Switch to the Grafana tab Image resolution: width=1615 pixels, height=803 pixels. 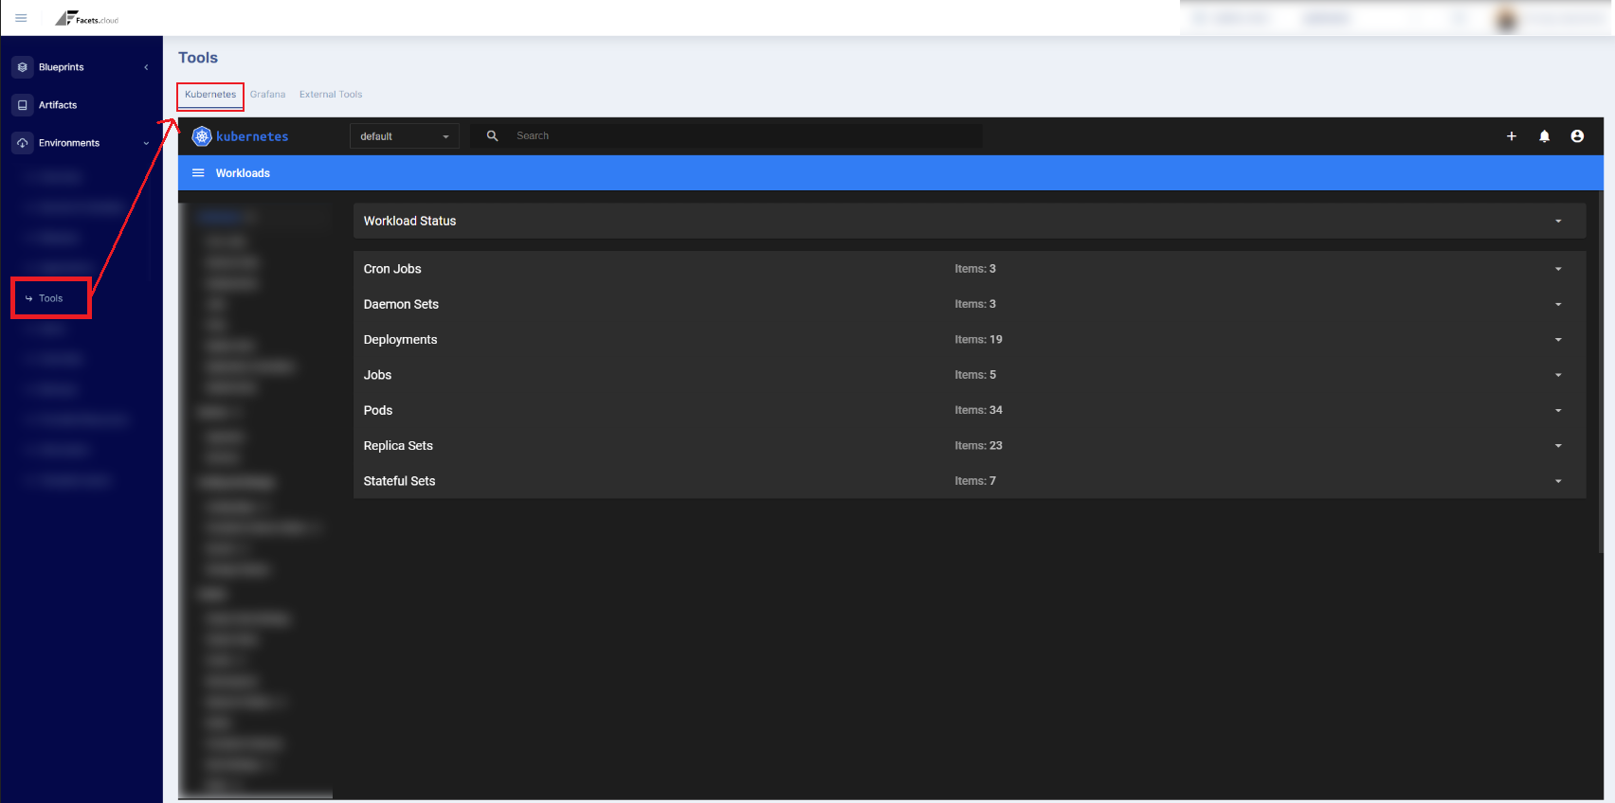tap(267, 95)
